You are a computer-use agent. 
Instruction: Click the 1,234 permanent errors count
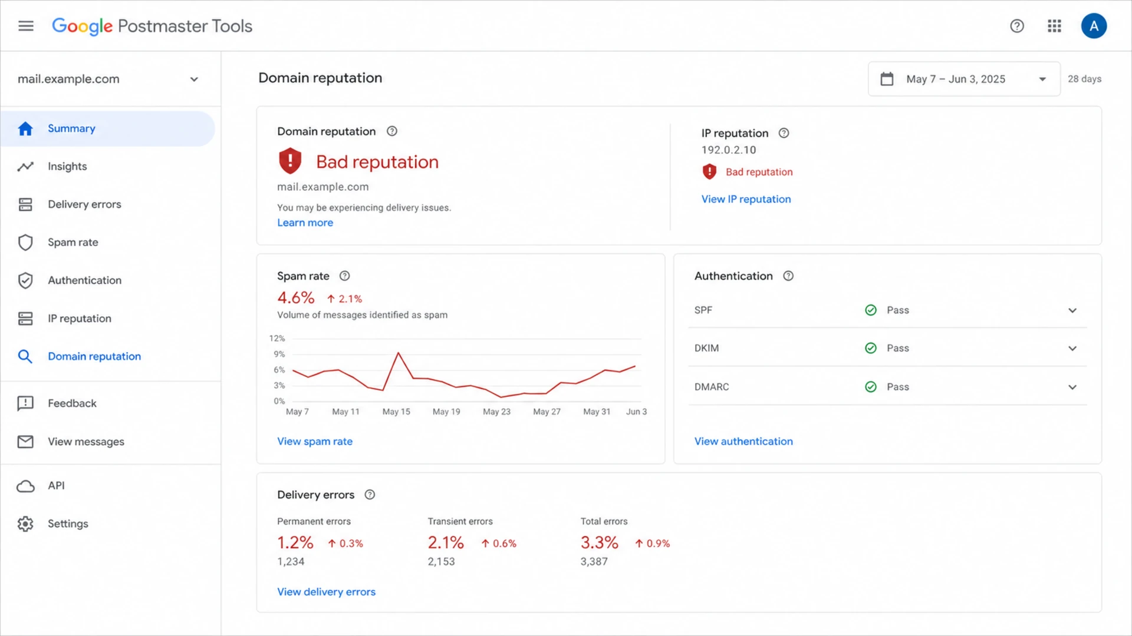click(x=291, y=562)
